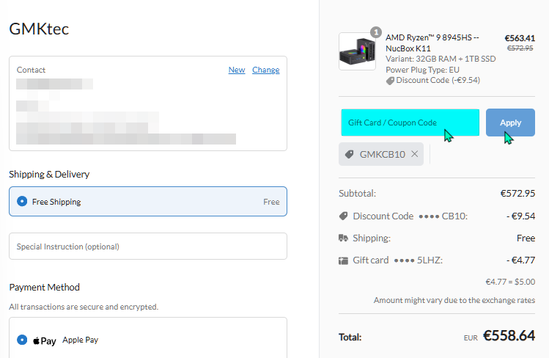
Task: Click the Contact label
Action: tap(31, 70)
